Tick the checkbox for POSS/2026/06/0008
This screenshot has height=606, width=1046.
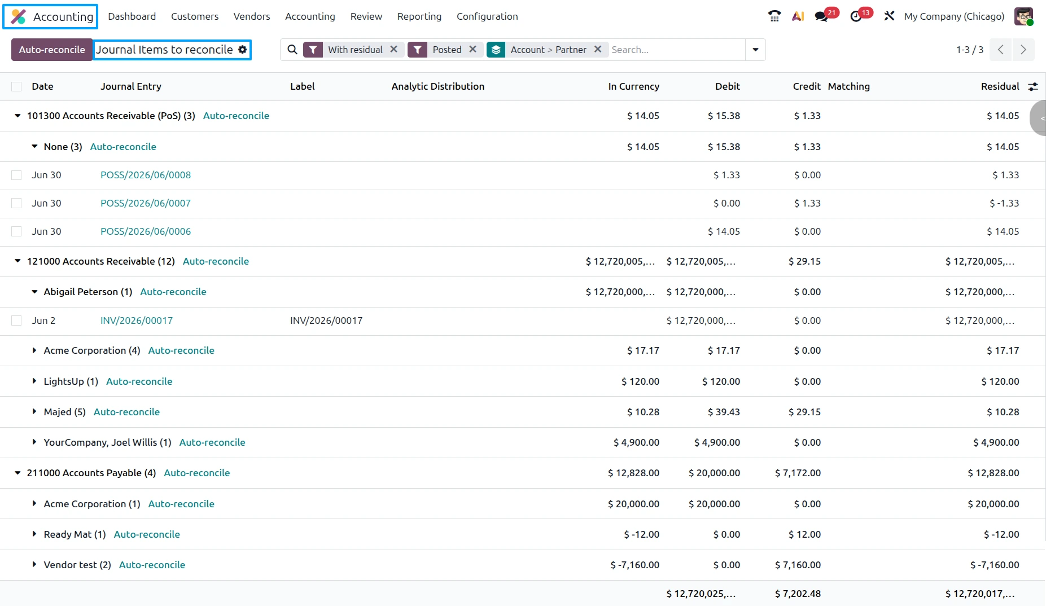click(x=16, y=175)
